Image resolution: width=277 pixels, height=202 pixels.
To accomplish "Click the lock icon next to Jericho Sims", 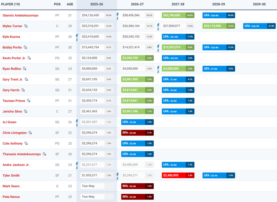I will [x=25, y=111].
